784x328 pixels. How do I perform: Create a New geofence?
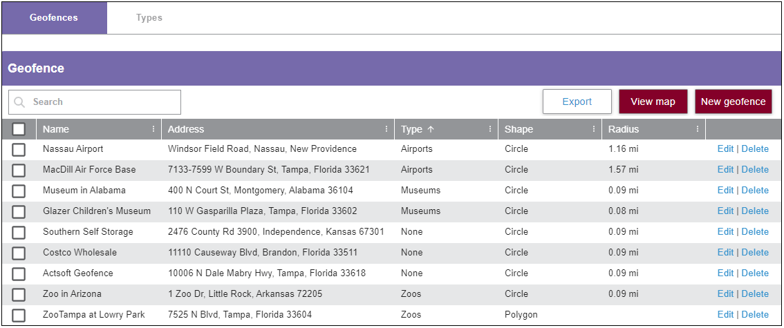click(x=733, y=102)
